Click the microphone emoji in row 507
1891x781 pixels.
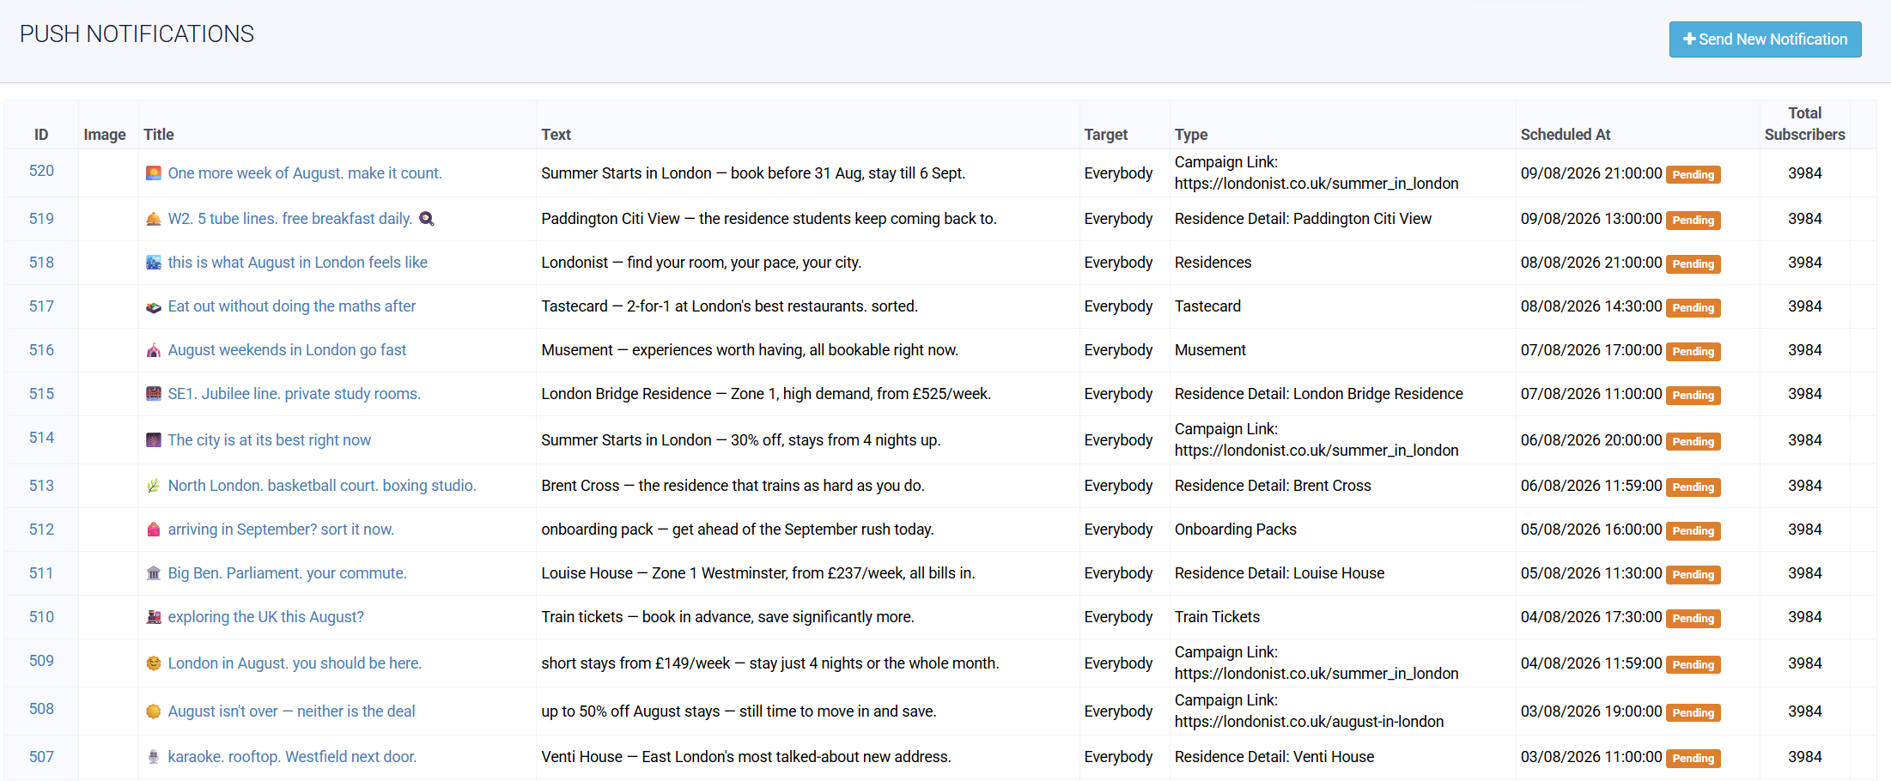[154, 757]
